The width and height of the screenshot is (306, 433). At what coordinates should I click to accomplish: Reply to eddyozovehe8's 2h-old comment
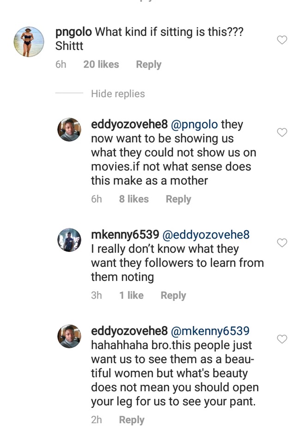[x=132, y=420]
